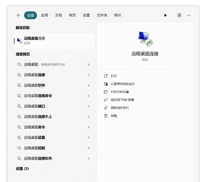The image size is (205, 182).
Task: Click the search icon beside 远程桌面软件
Action: click(19, 86)
